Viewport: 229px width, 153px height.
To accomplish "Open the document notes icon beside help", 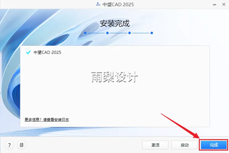I will (x=22, y=145).
